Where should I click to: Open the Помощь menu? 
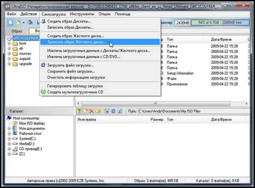click(123, 14)
